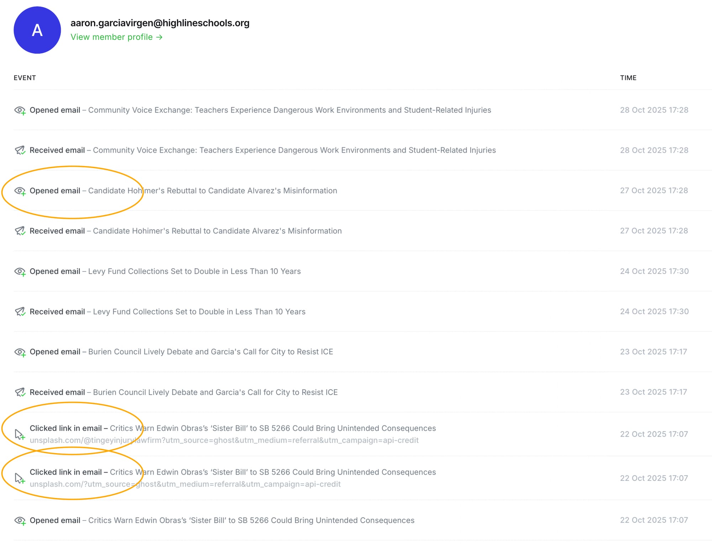Open the unsplash.com/@tingeyinjurylawfirm URL
This screenshot has width=712, height=550.
[224, 440]
